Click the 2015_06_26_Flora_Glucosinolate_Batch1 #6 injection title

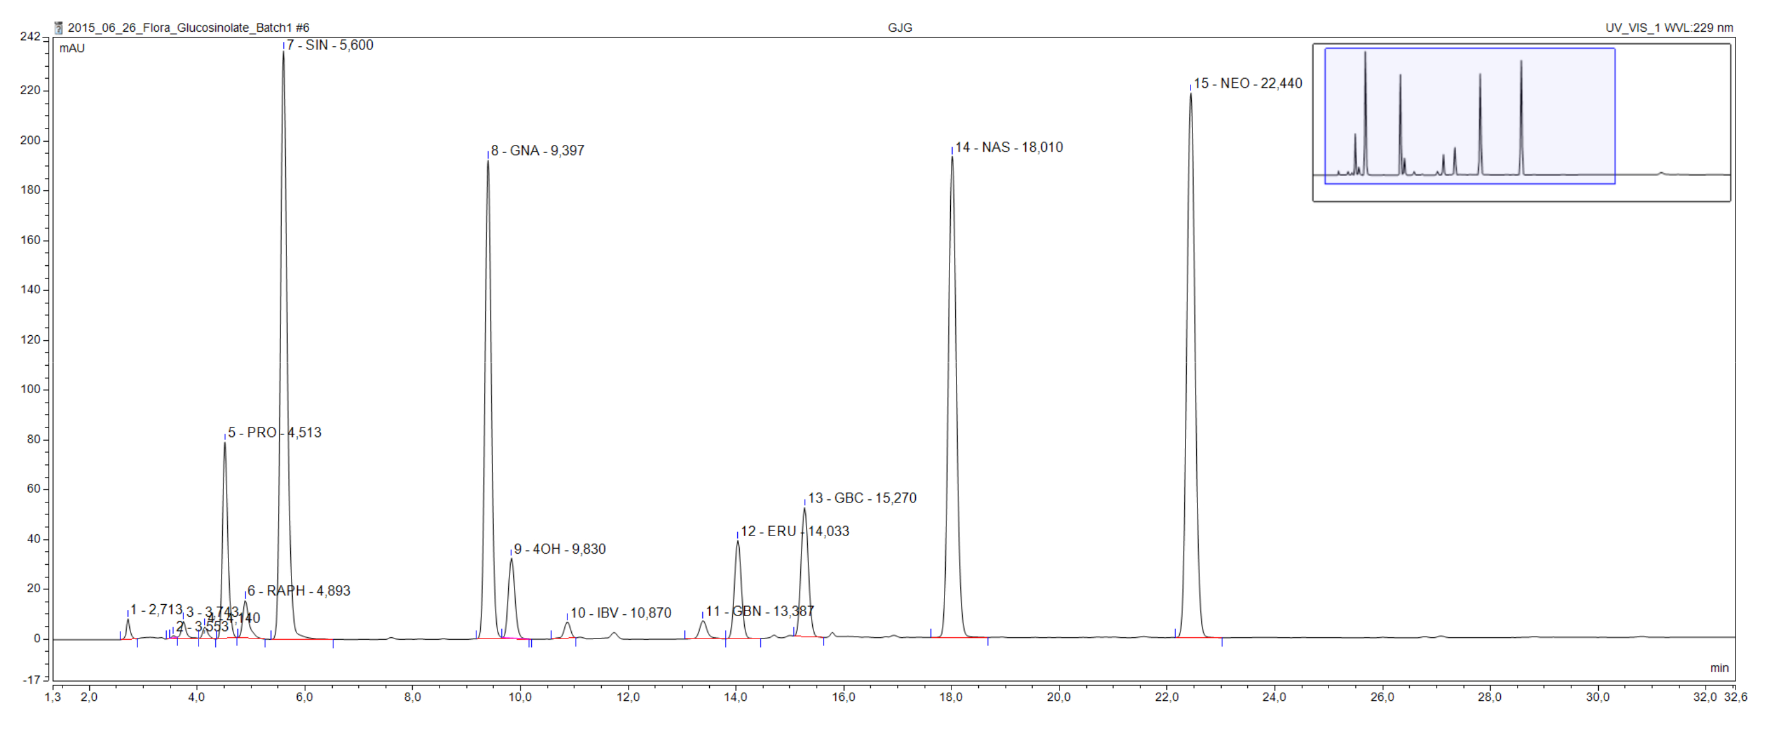pyautogui.click(x=188, y=27)
